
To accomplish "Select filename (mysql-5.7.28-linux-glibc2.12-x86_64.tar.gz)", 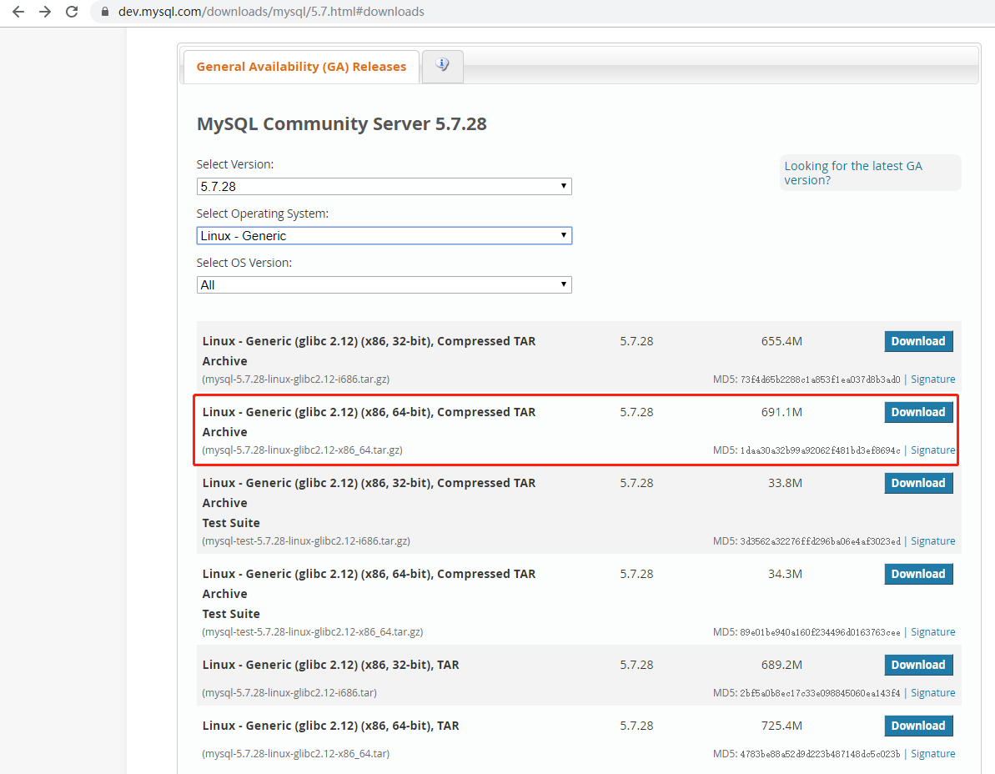I will (x=302, y=450).
